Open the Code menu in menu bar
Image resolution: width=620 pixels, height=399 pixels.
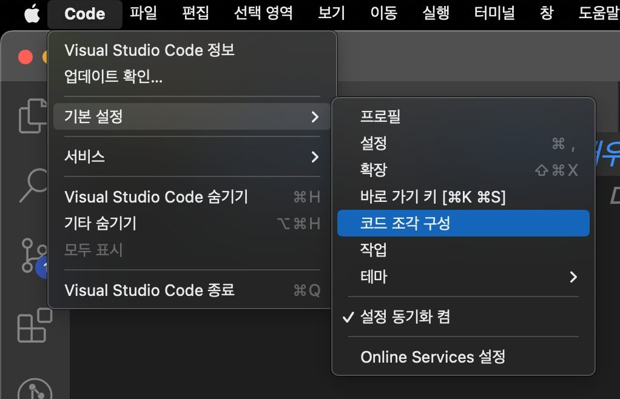pyautogui.click(x=84, y=14)
